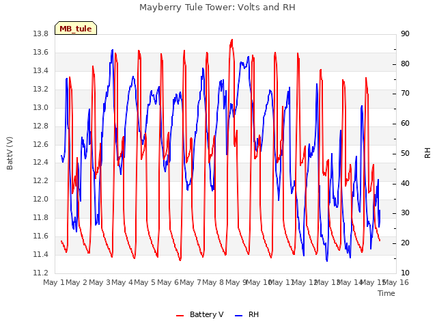This screenshot has width=437, height=328.
Task: Click the BattV (V) axis label
Action: coord(10,153)
